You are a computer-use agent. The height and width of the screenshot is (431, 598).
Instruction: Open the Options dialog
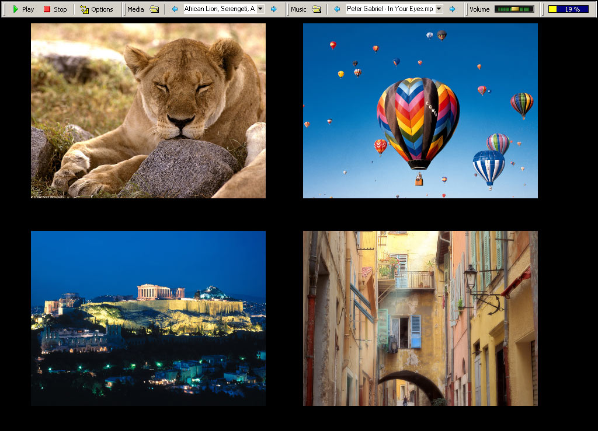click(97, 9)
